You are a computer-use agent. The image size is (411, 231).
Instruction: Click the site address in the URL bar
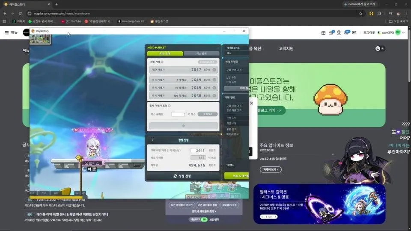pyautogui.click(x=62, y=13)
